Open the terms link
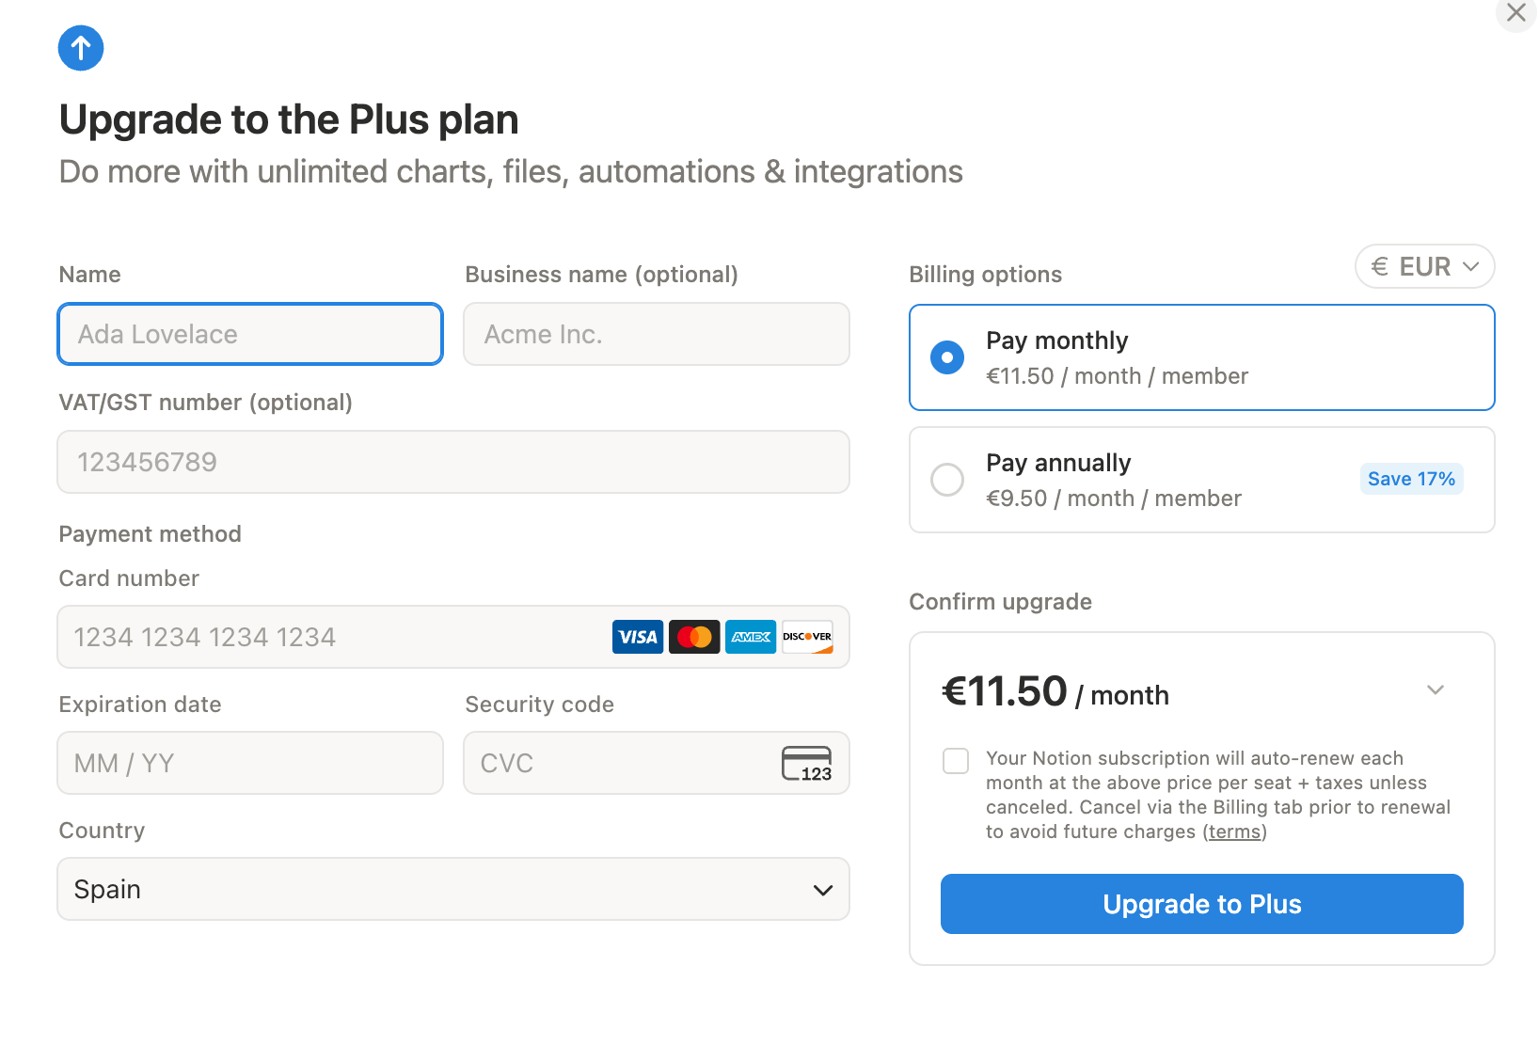 coord(1235,831)
